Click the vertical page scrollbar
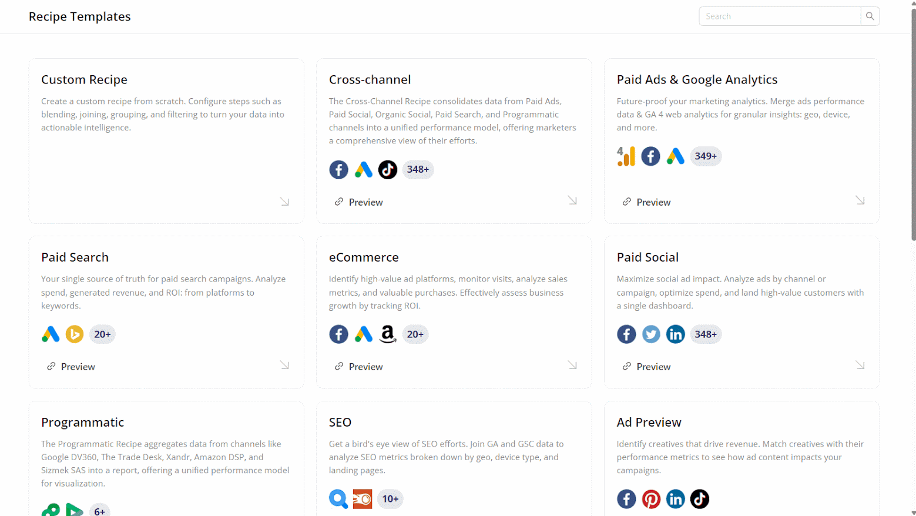Image resolution: width=916 pixels, height=516 pixels. [x=913, y=123]
